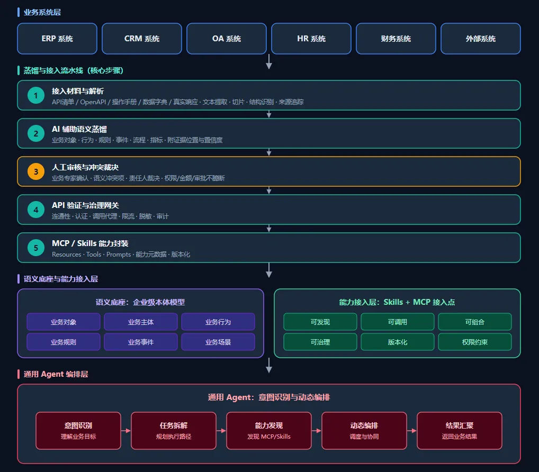The image size is (539, 472).
Task: Click the 可治理 chip
Action: (320, 342)
